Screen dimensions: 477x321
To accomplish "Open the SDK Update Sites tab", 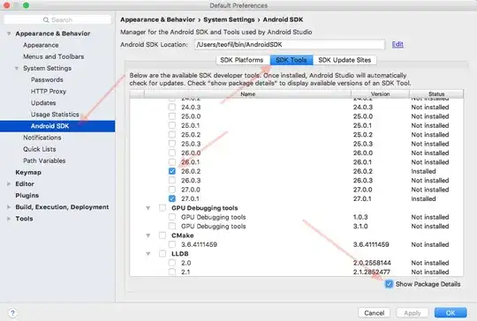I will pos(344,60).
